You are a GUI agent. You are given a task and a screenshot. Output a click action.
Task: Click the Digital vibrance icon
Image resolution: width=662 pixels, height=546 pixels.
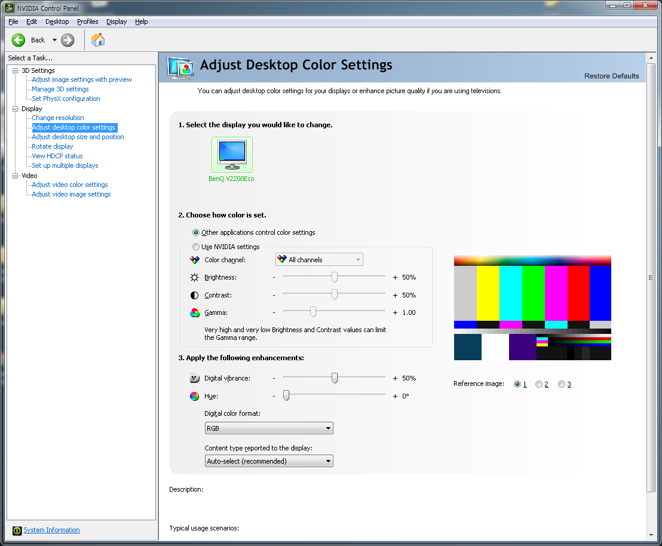194,378
